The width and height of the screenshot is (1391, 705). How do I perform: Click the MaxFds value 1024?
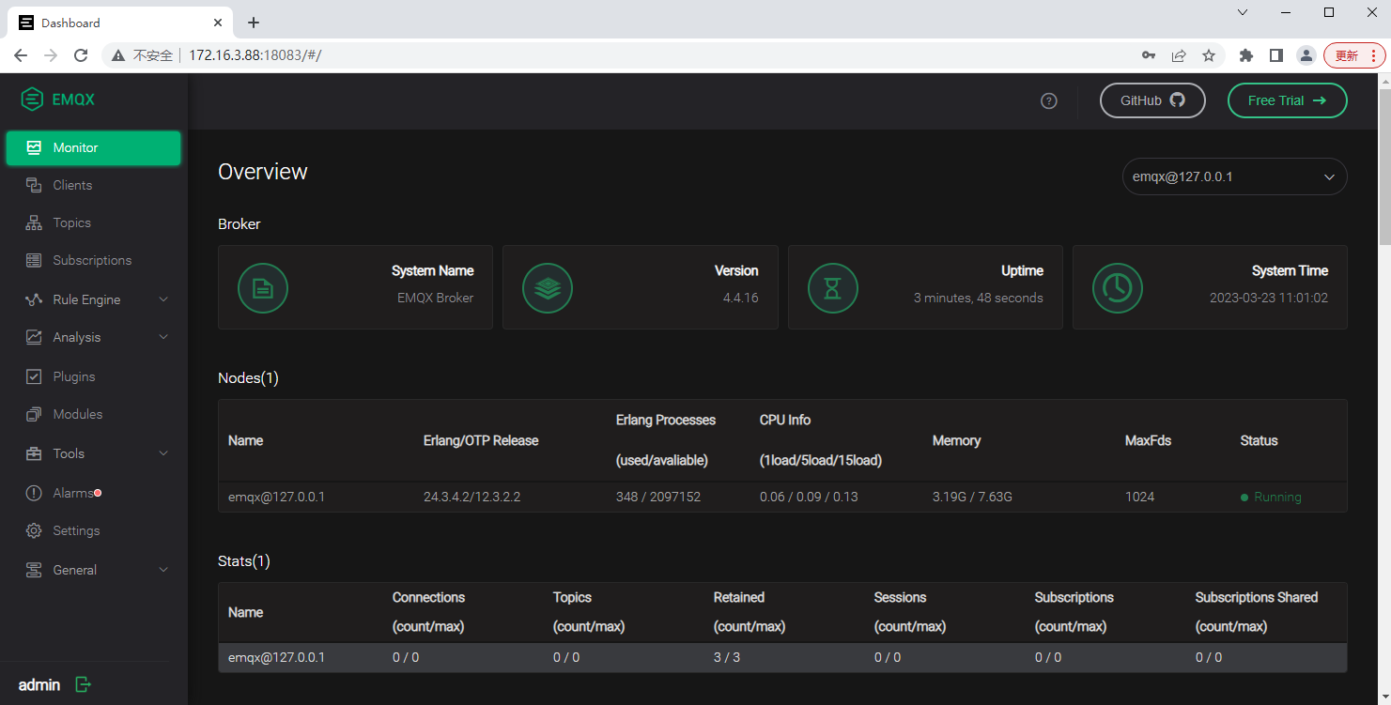[x=1139, y=497]
